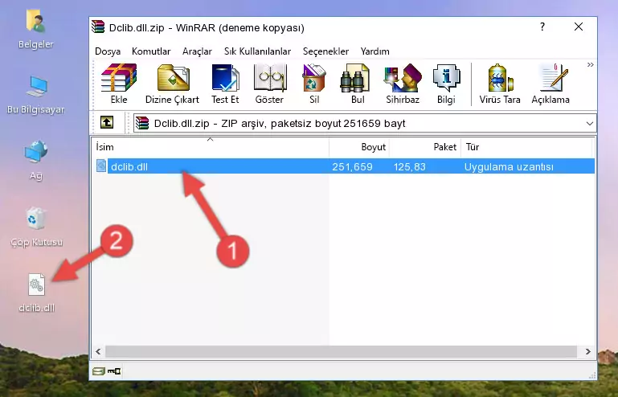Click the left scroll arrow

(98, 351)
